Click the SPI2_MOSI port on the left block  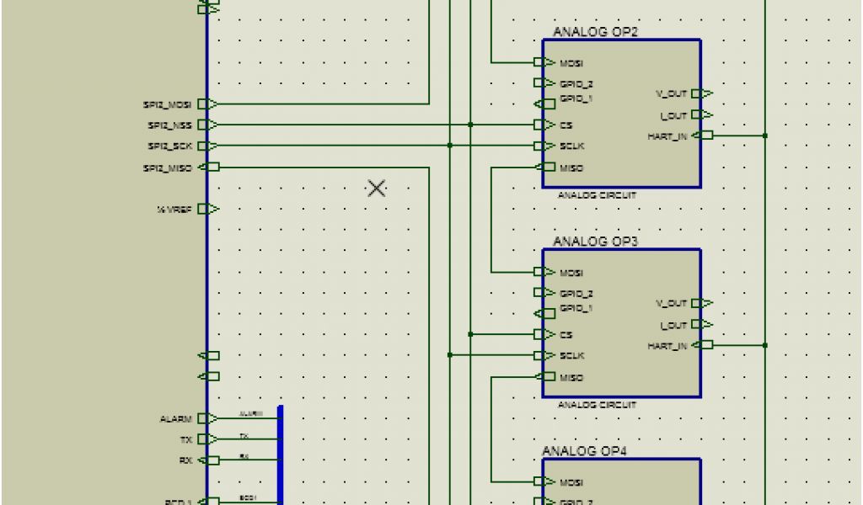207,104
